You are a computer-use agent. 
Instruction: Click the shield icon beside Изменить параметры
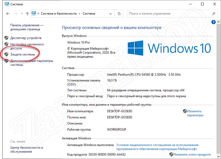[184, 111]
